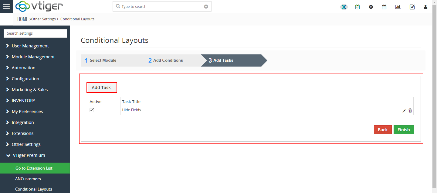Click HOME in the breadcrumb
The width and height of the screenshot is (437, 193).
[x=22, y=19]
